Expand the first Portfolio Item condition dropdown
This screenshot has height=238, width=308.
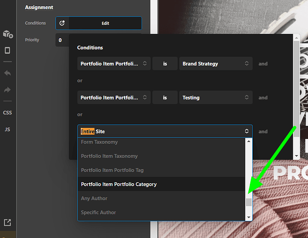(114, 64)
